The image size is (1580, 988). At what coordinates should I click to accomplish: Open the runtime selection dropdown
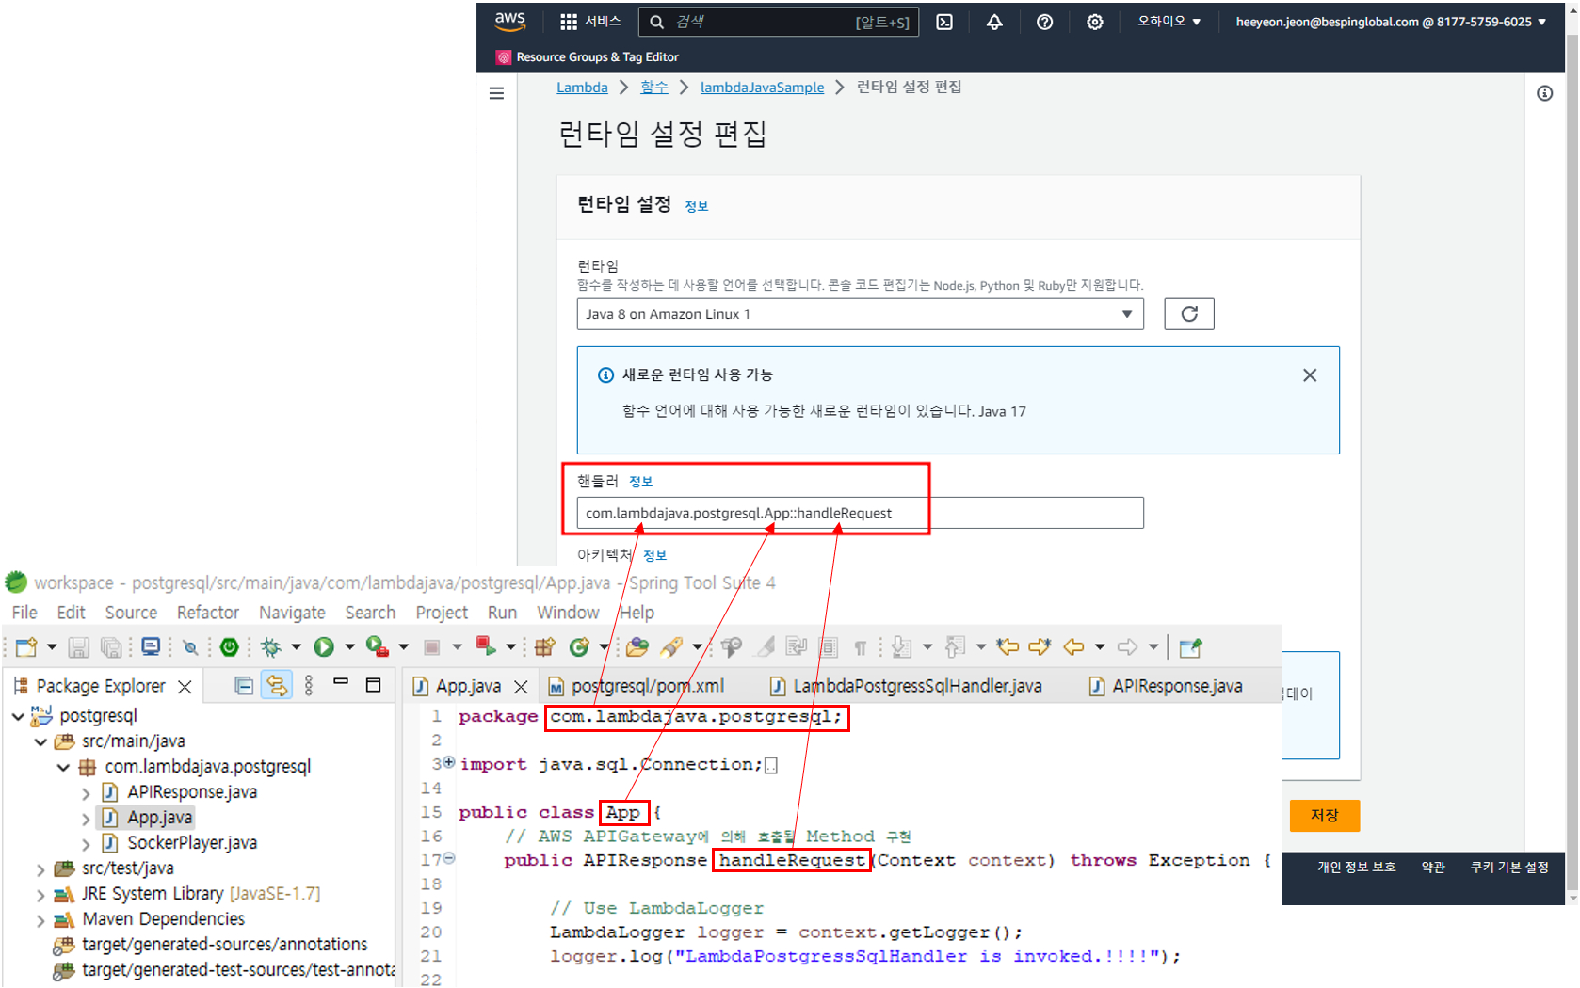click(x=860, y=314)
